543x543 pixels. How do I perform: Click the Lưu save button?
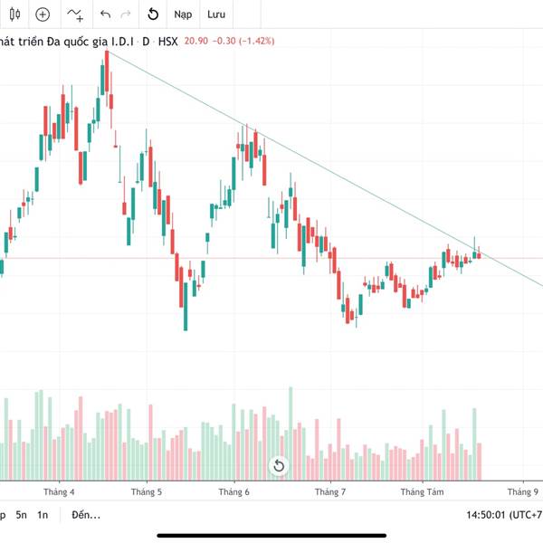pos(216,14)
